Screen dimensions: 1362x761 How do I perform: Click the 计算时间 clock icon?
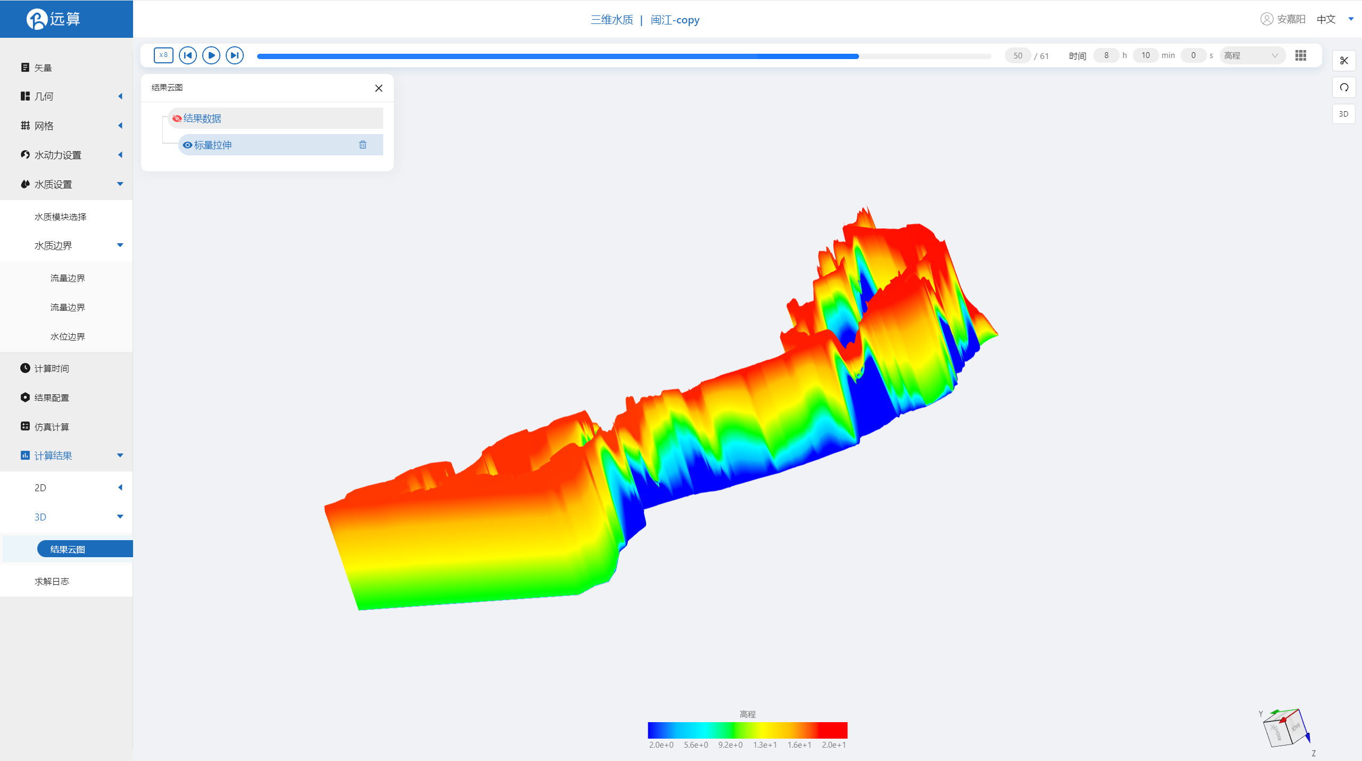click(25, 368)
